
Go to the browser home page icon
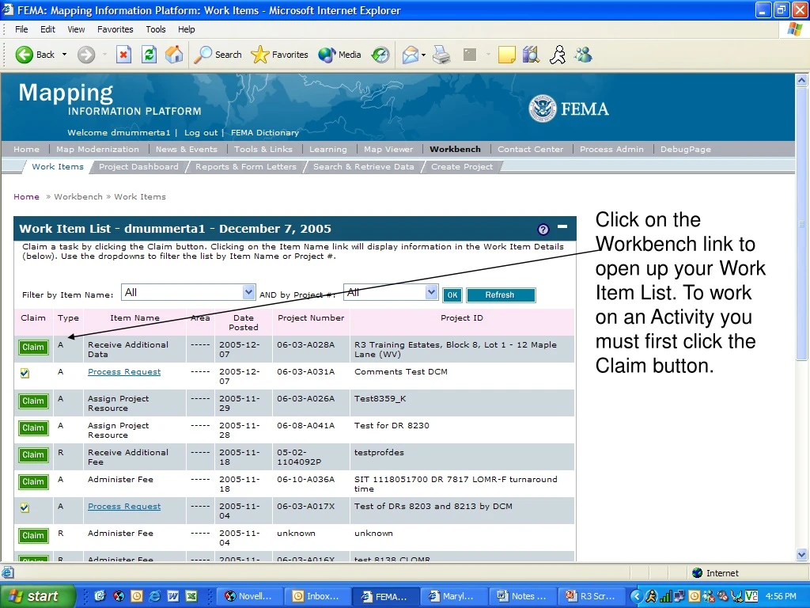tap(174, 55)
